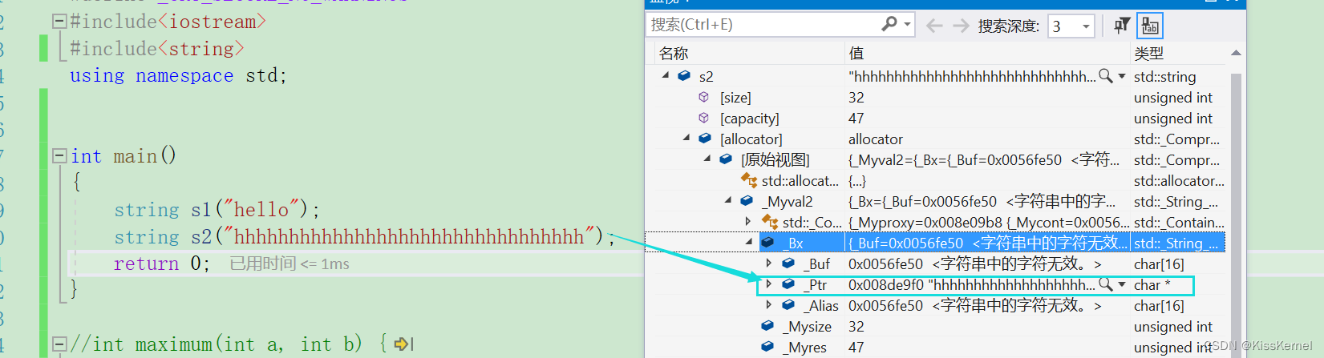The height and width of the screenshot is (358, 1324).
Task: Click the std::allocat... base class icon
Action: click(749, 179)
